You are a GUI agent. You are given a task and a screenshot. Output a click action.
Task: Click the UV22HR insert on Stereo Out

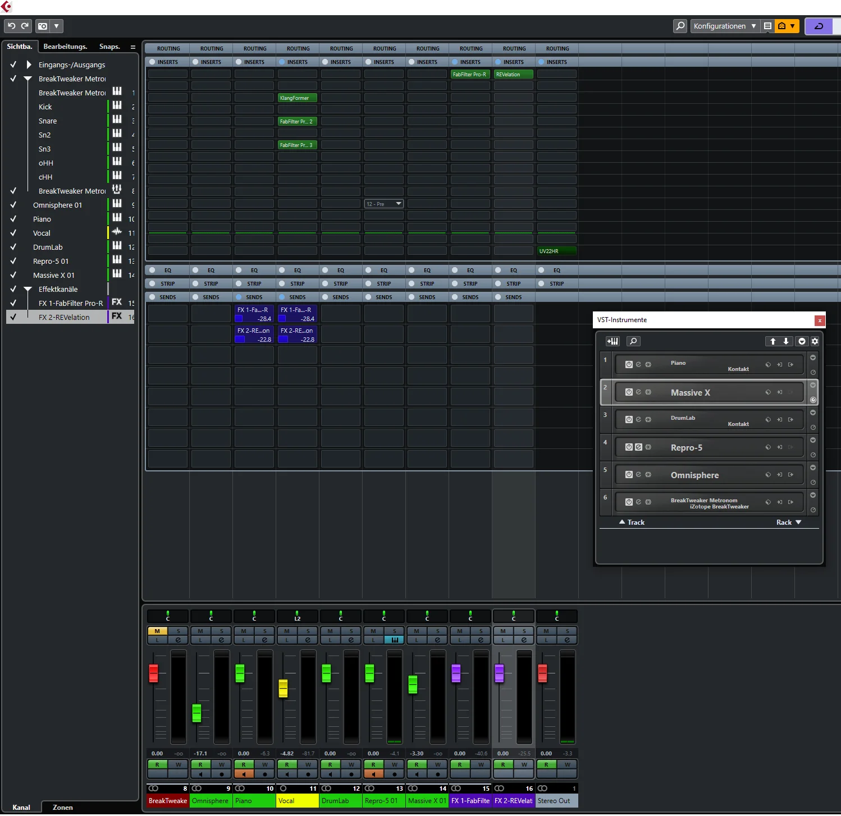pyautogui.click(x=557, y=251)
